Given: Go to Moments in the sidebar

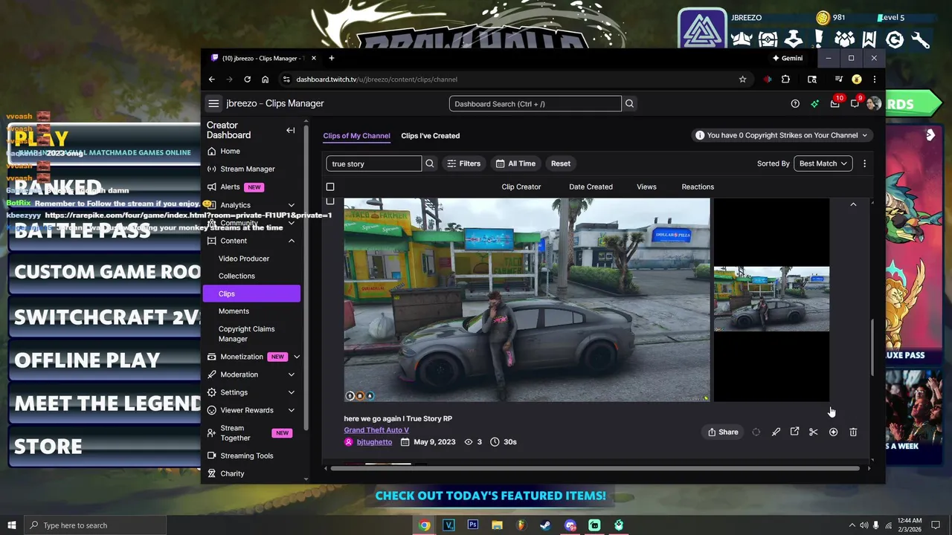Looking at the screenshot, I should (x=234, y=311).
